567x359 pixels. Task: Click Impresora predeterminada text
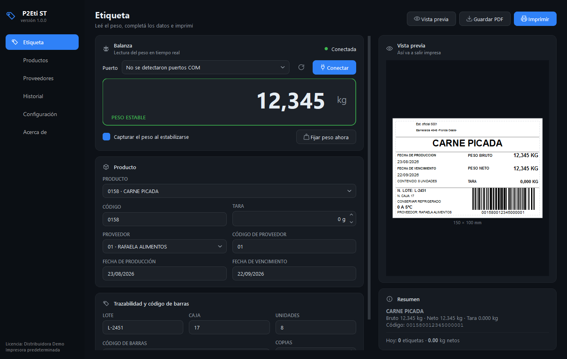[33, 350]
